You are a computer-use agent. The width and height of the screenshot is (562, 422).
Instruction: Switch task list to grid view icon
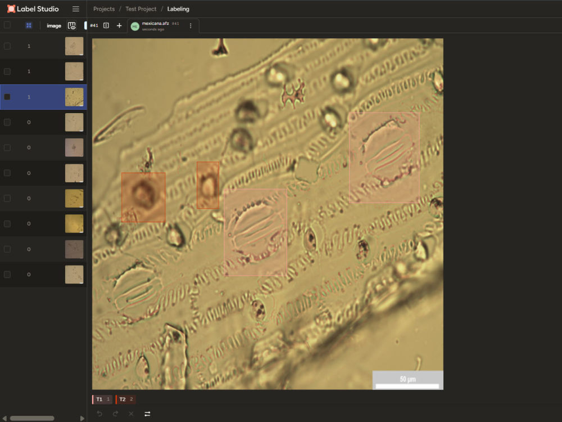29,25
